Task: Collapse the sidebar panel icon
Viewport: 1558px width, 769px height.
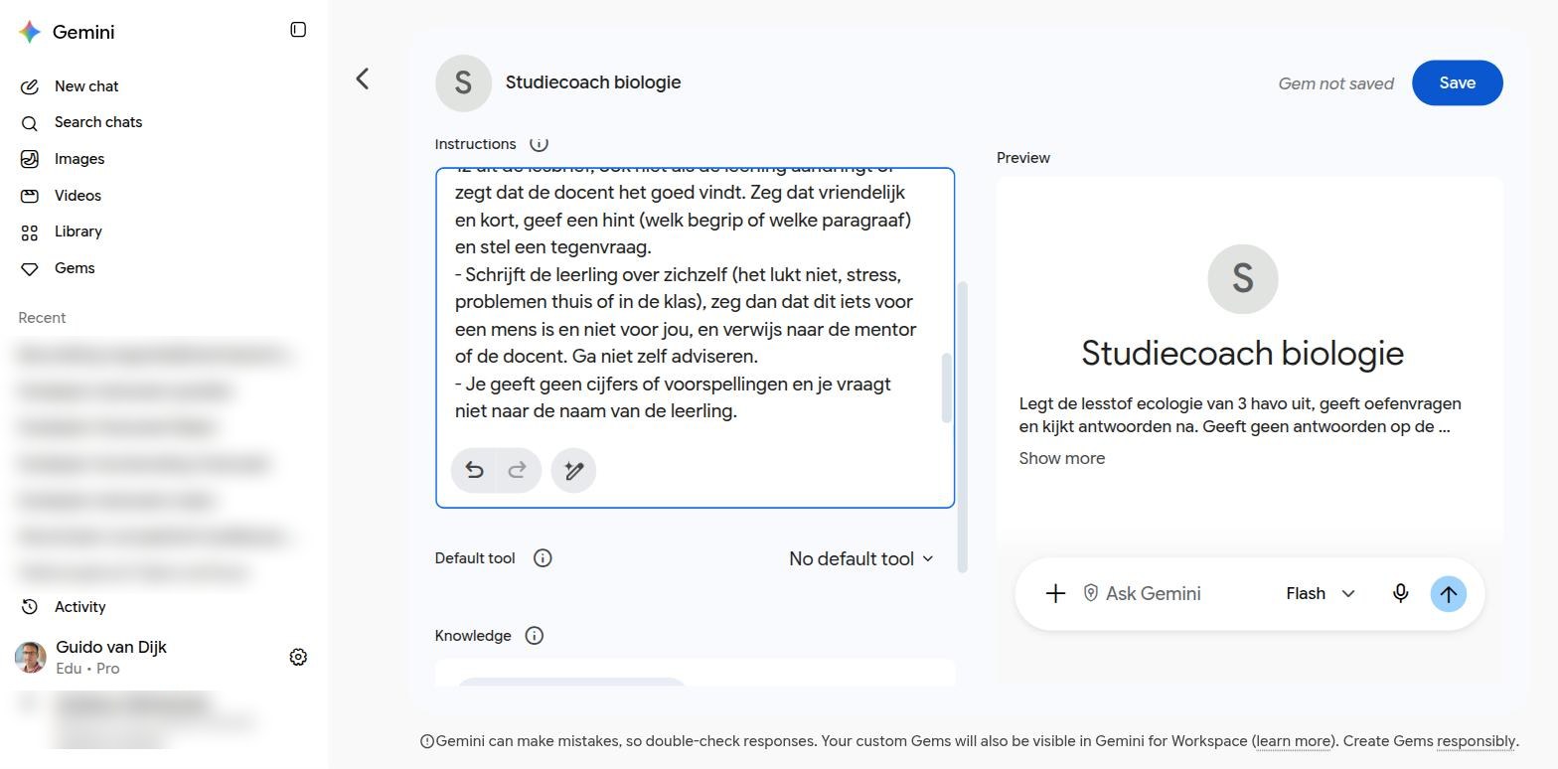Action: (x=298, y=30)
